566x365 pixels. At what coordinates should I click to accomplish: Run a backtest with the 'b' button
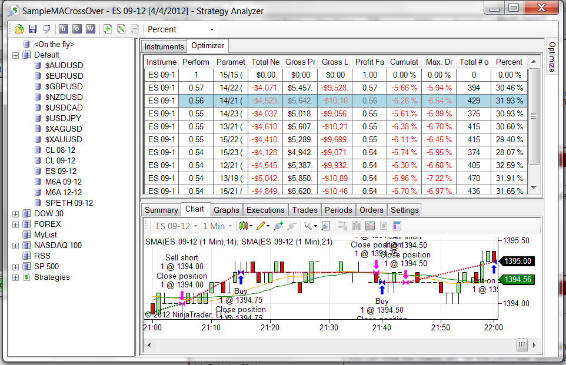pos(64,29)
